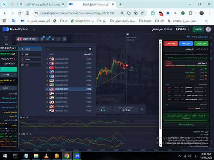Screen dimensions: 214x160
Task: Minimize the OTC analyzer panel with dash button
Action: [x=162, y=37]
